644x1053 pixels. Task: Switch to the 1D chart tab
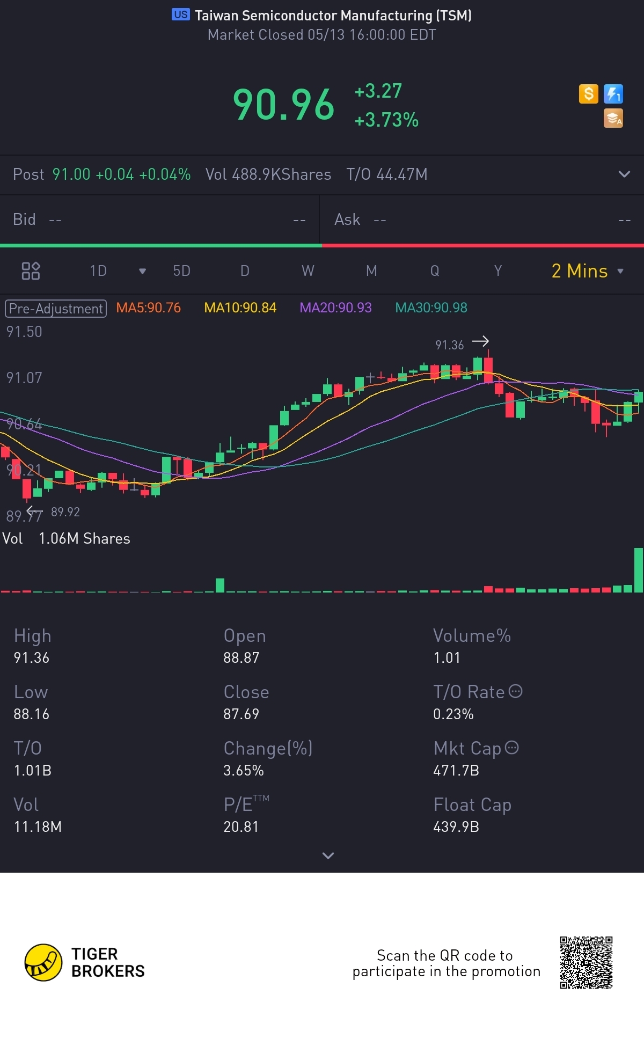tap(98, 271)
